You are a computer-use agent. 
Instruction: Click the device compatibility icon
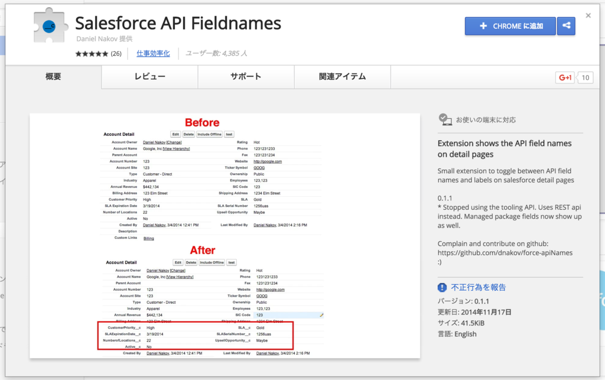(445, 119)
